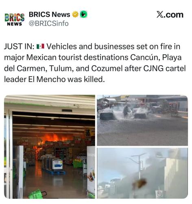Click the gold verified checkmark badge

tap(75, 14)
